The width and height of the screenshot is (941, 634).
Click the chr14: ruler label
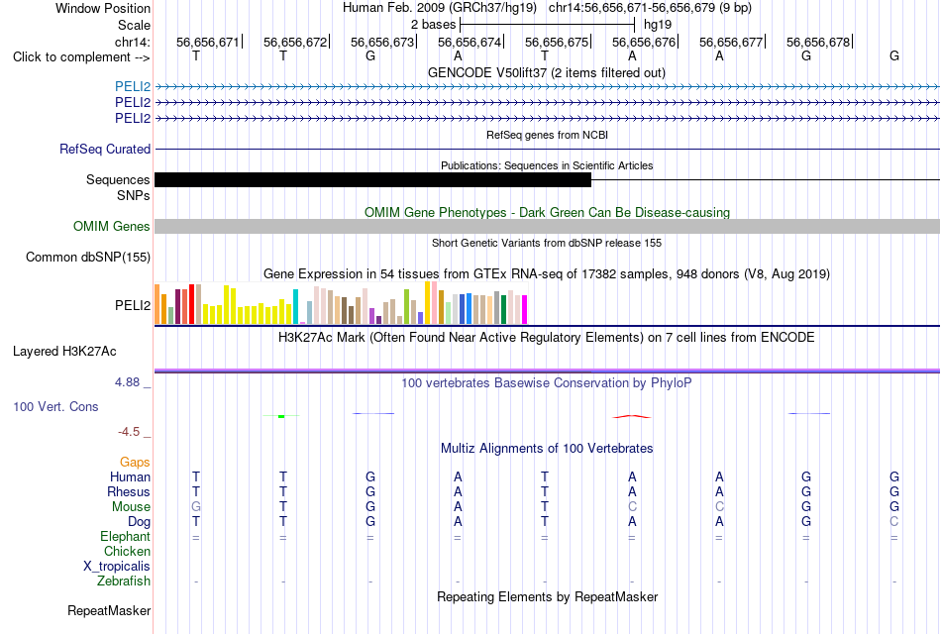coord(133,42)
